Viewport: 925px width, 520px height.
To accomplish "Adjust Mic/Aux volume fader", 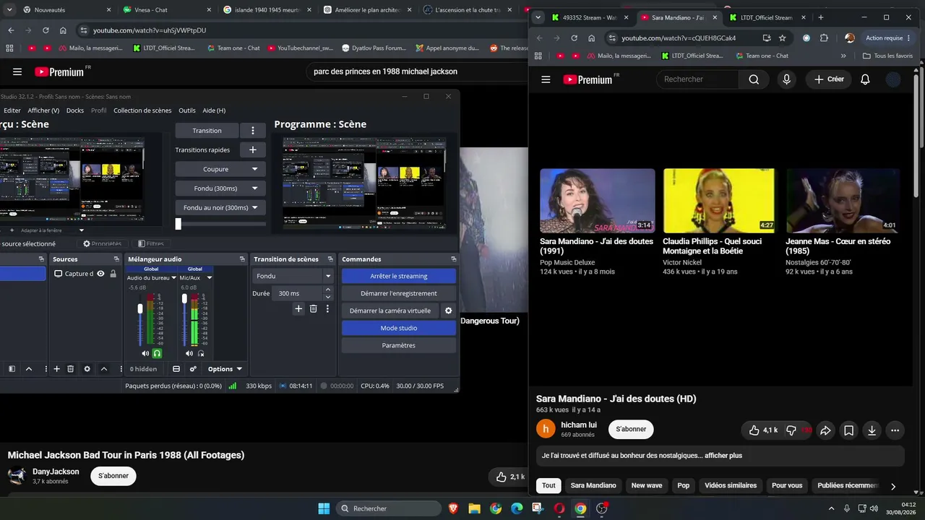I will pos(184,298).
